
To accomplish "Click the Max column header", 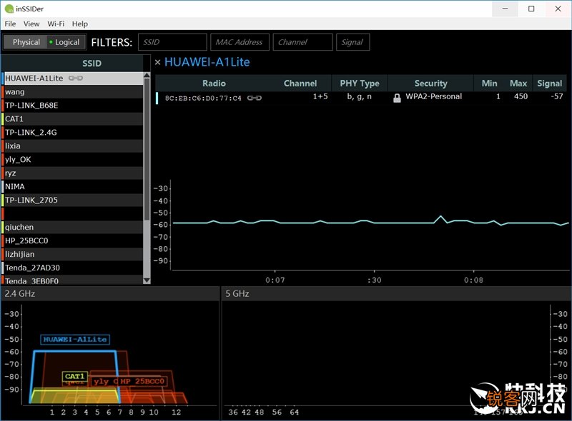I will [x=518, y=83].
